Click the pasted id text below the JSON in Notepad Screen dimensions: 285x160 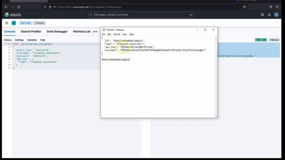tap(115, 60)
